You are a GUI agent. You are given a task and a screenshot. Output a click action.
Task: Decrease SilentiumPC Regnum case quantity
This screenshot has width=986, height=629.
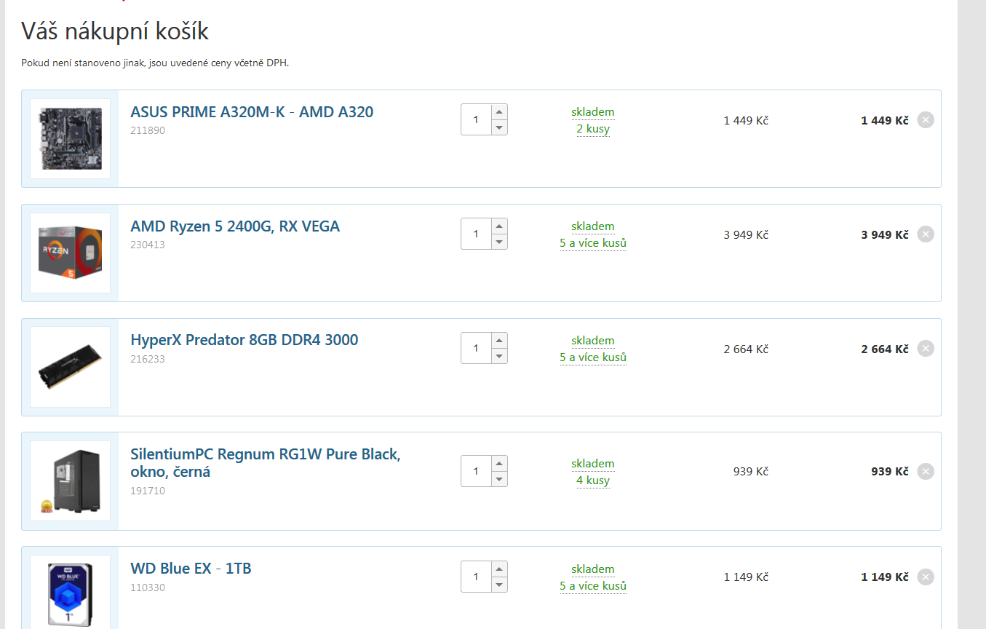498,479
